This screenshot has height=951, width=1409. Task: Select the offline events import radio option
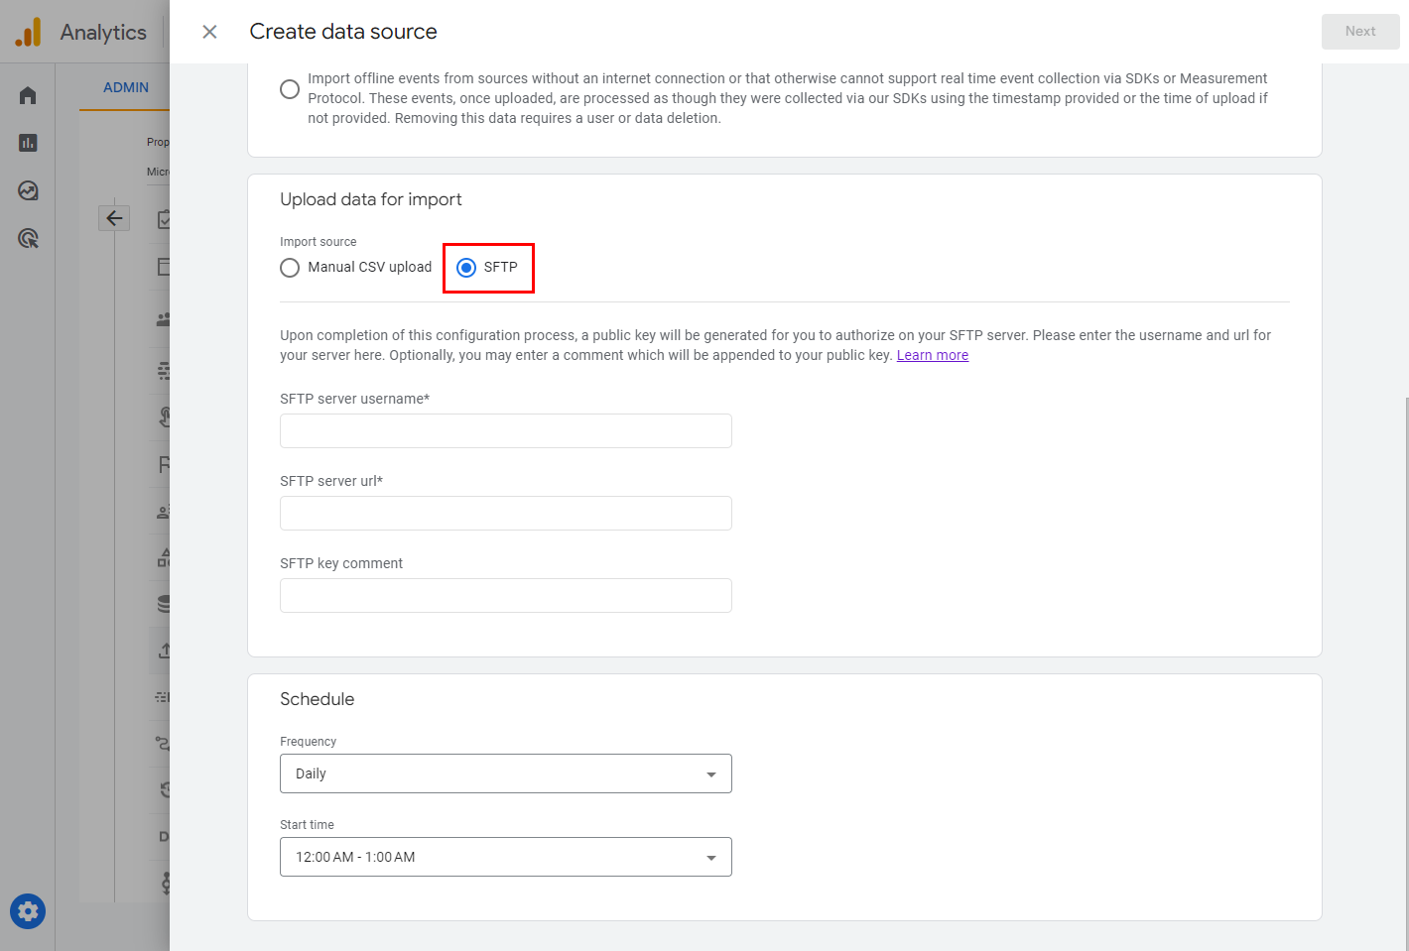point(290,89)
